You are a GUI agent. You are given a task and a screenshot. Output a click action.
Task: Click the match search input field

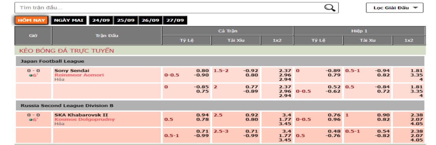pos(170,8)
